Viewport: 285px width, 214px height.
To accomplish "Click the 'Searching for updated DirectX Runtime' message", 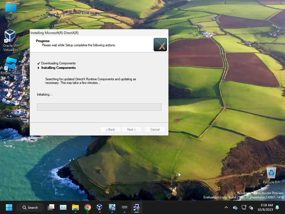I will point(90,81).
